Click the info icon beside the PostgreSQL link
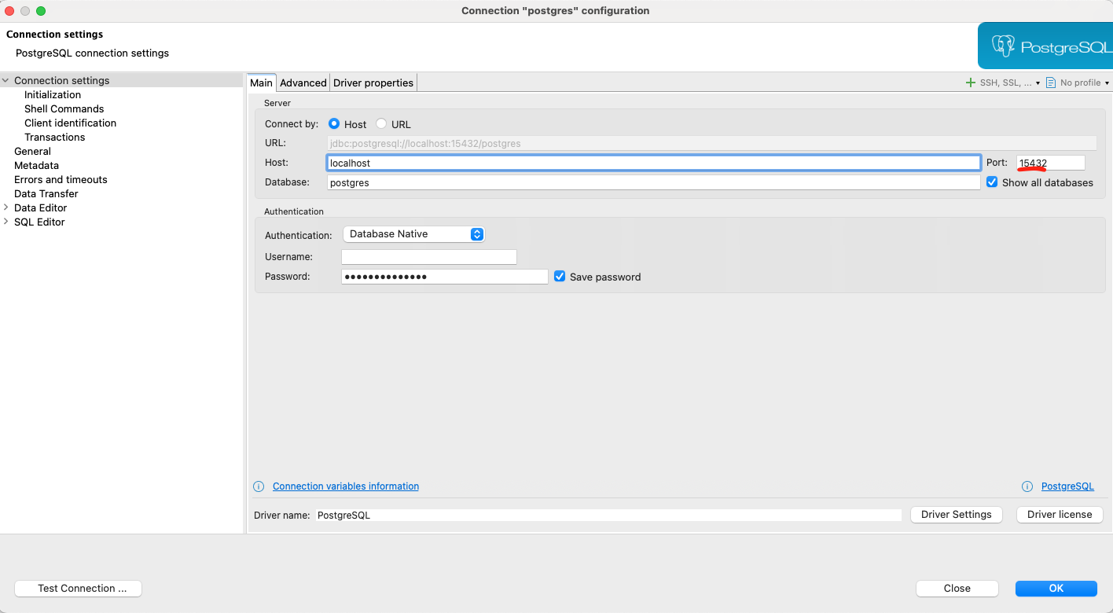The image size is (1113, 613). pos(1027,486)
